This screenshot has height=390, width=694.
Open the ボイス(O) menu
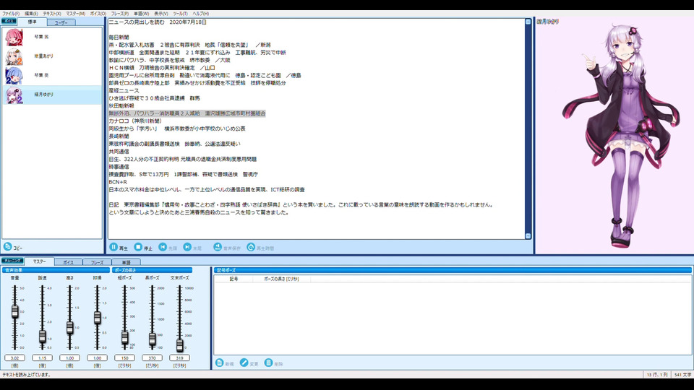[x=98, y=14]
